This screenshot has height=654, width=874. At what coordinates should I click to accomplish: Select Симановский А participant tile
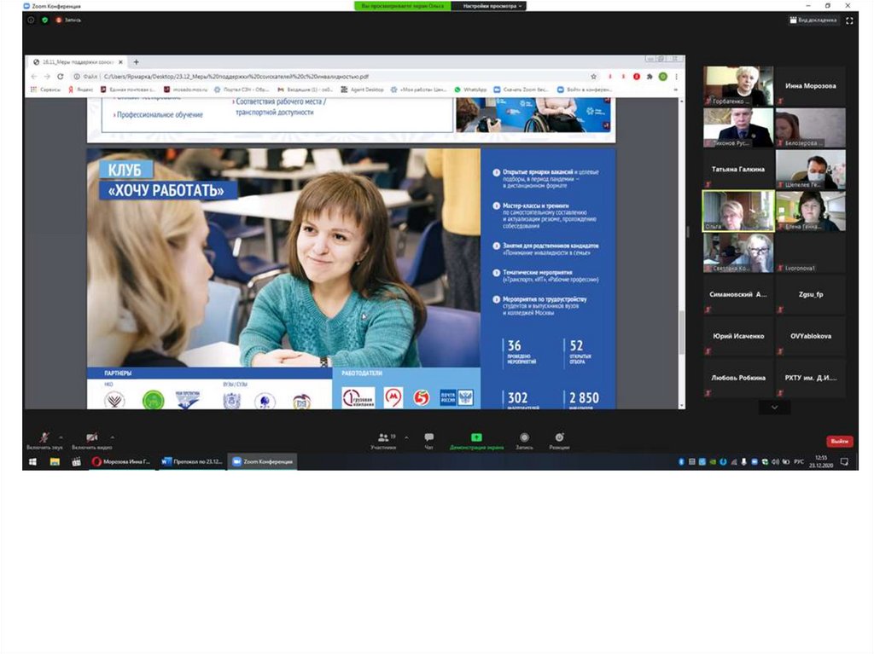(738, 294)
